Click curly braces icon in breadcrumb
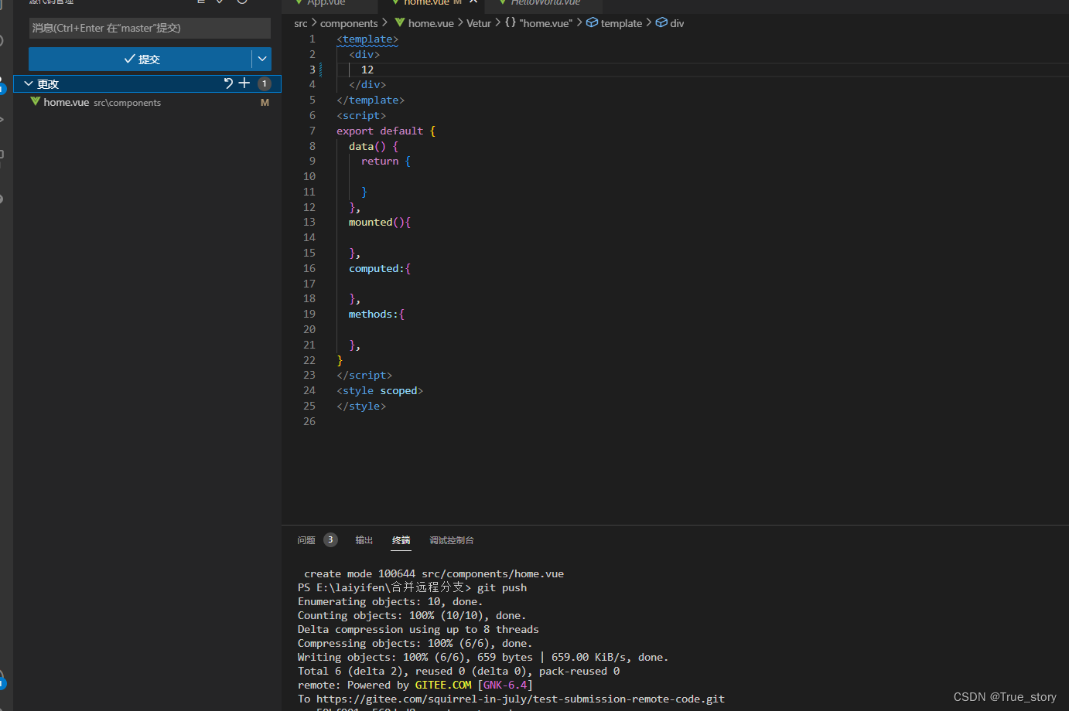 coord(511,22)
